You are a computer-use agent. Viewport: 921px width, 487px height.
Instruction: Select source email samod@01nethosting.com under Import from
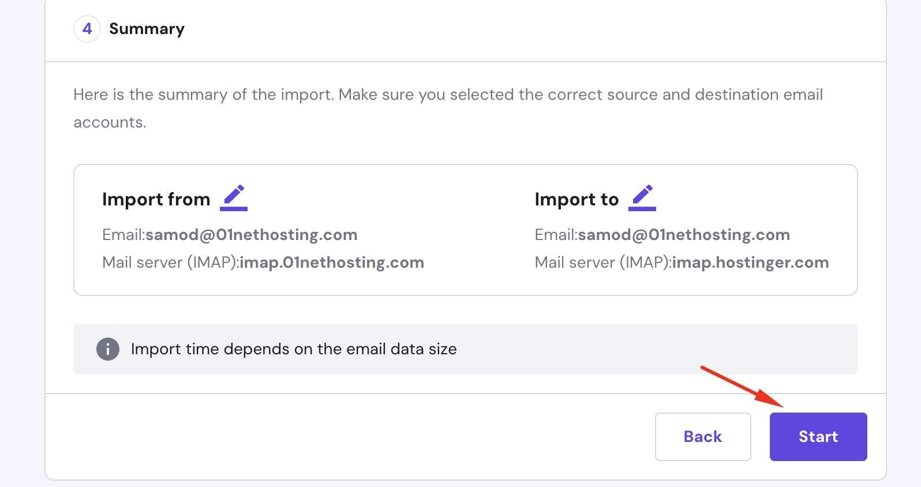tap(252, 235)
